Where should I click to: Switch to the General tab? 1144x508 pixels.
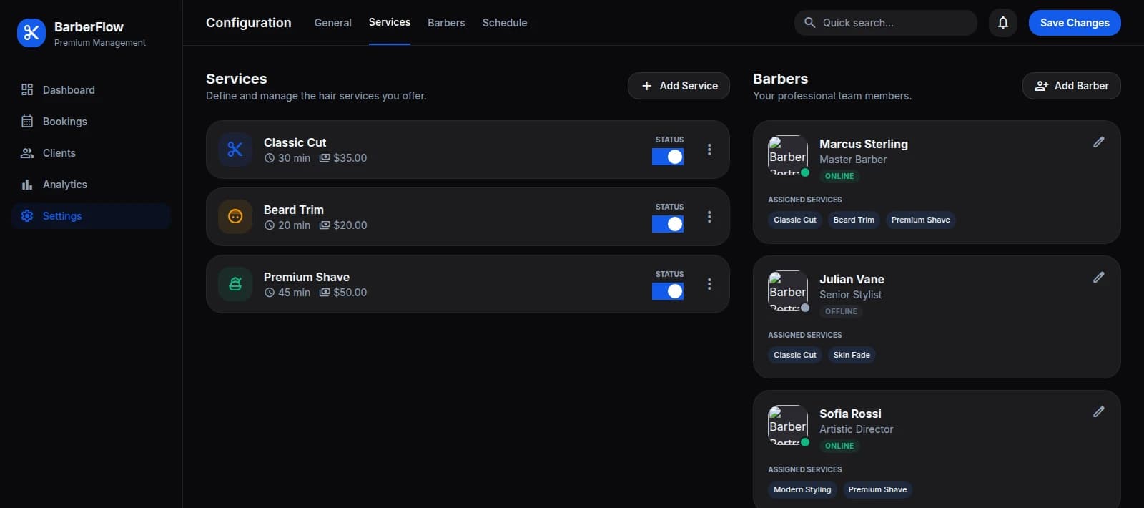click(333, 23)
